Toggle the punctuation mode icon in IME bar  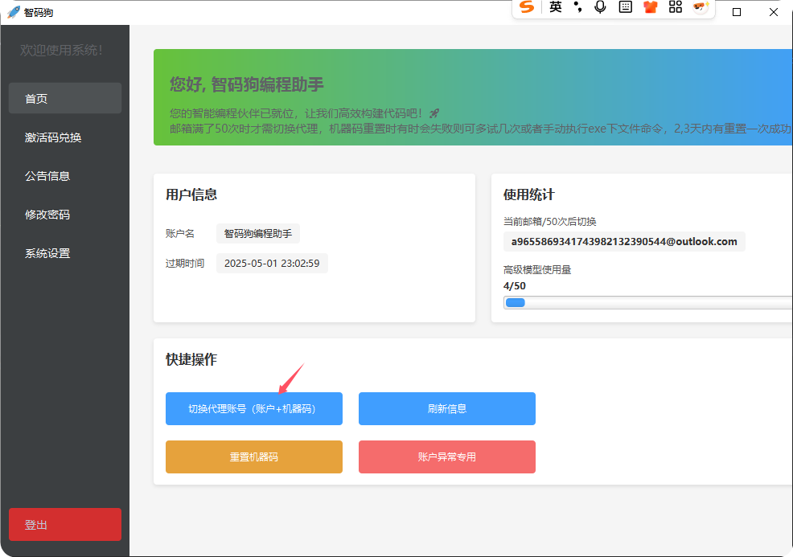[577, 7]
